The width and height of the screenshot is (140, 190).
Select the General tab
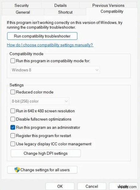click(x=23, y=12)
